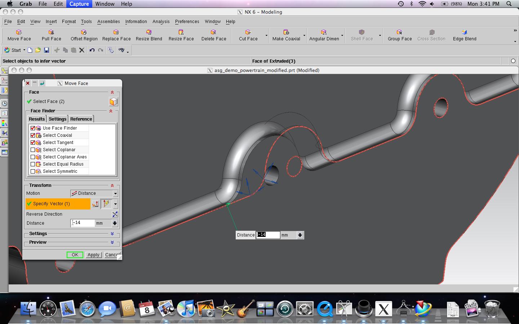
Task: Activate the Delete Face tool
Action: click(214, 35)
